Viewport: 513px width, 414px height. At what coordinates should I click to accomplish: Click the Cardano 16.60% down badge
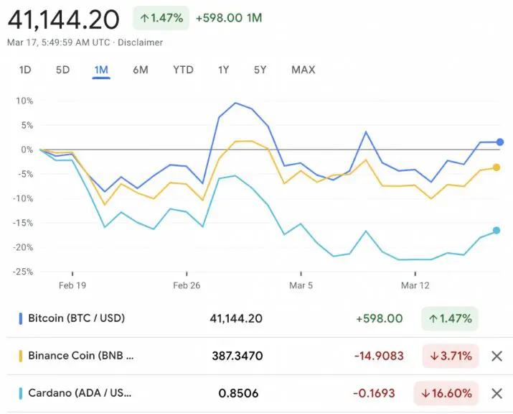446,393
